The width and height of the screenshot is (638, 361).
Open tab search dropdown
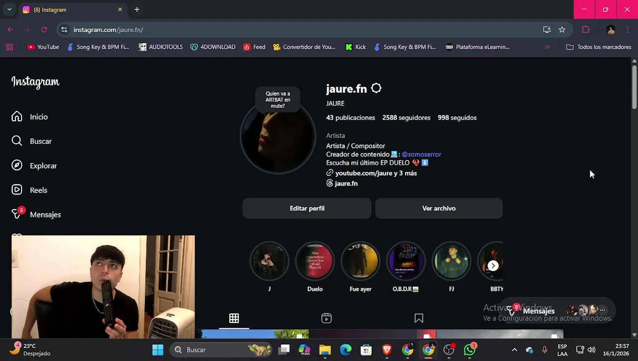(x=9, y=10)
